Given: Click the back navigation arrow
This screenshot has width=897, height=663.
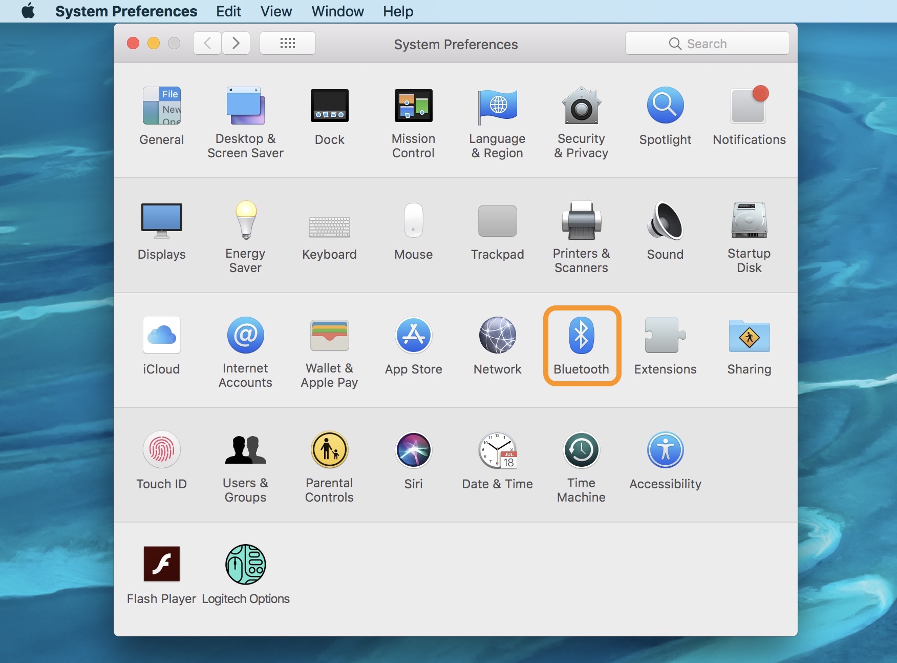Looking at the screenshot, I should [x=207, y=44].
